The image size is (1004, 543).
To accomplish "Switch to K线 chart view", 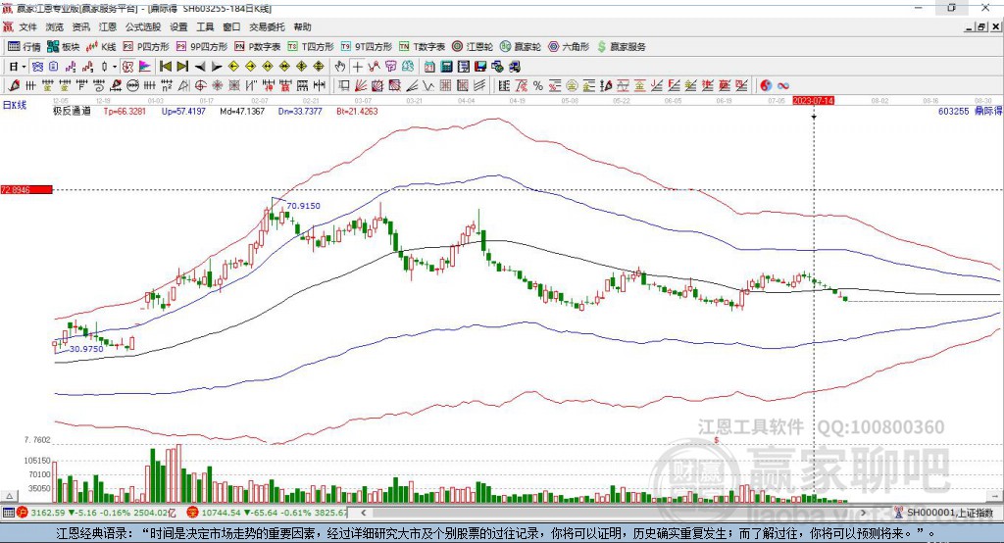I will pyautogui.click(x=101, y=47).
